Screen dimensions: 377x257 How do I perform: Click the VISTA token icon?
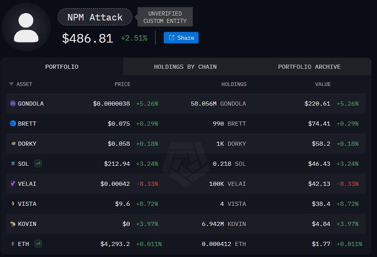(13, 204)
